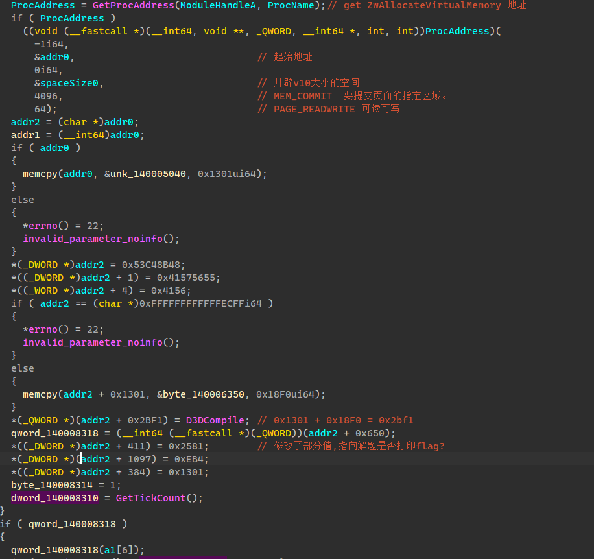Click constant 0x41575655
Viewport: 594px width, 559px height.
[x=186, y=278]
